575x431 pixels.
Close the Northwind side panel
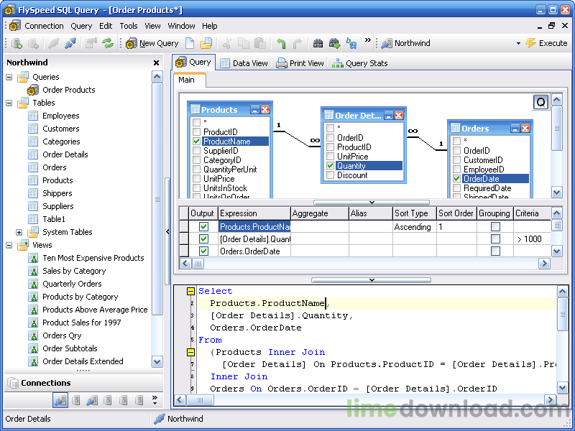click(156, 62)
